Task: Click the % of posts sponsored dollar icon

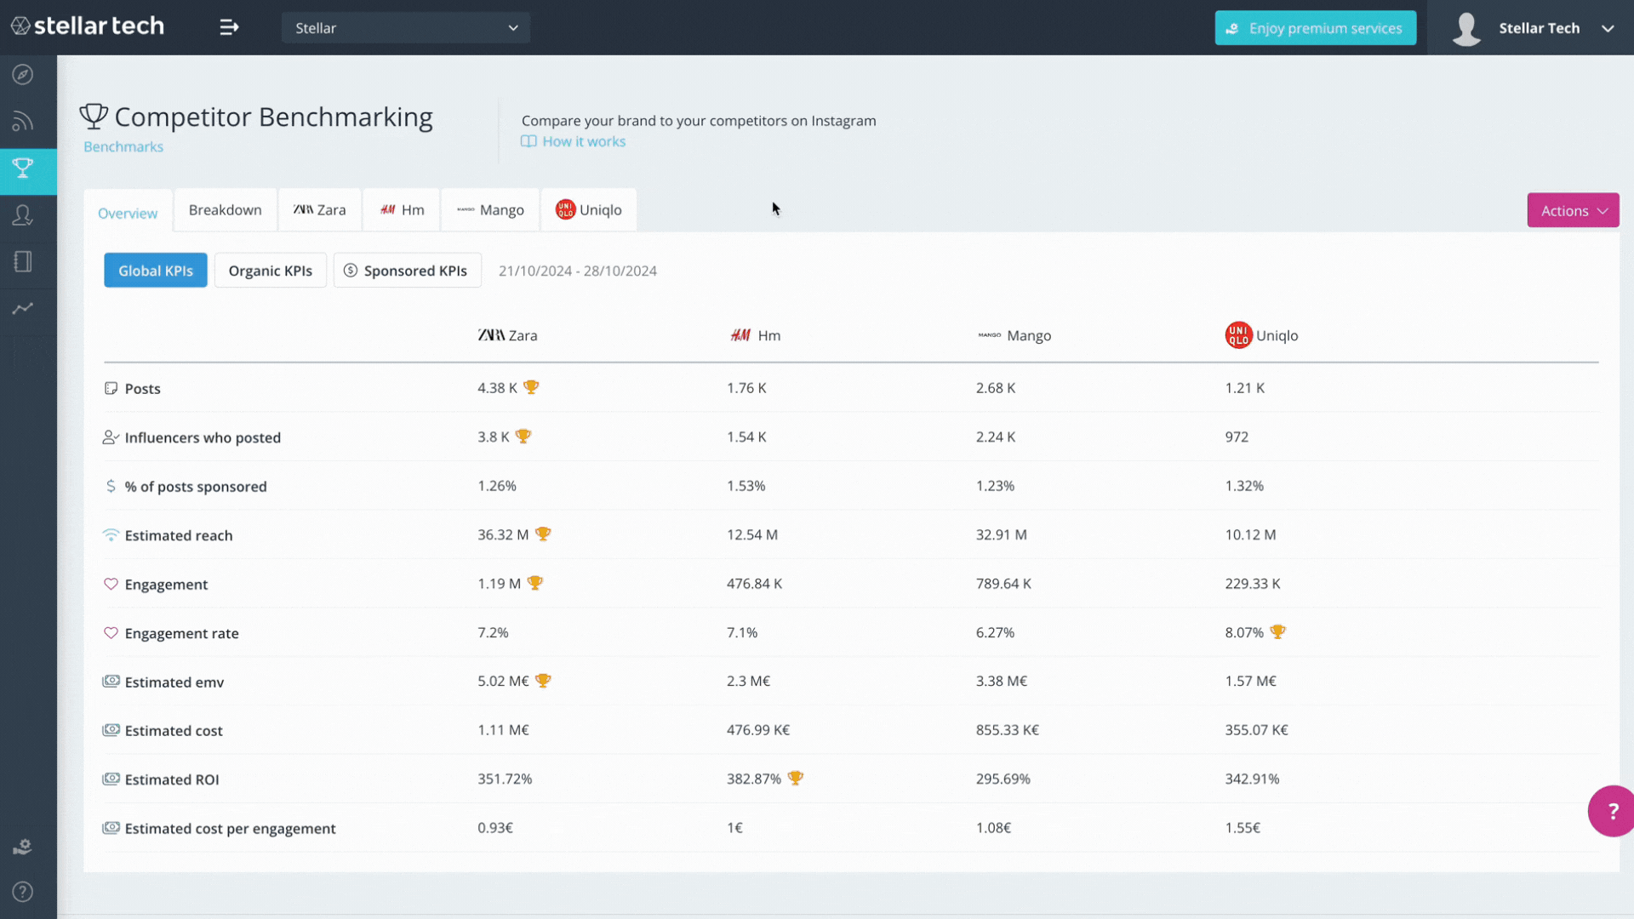Action: click(x=111, y=487)
